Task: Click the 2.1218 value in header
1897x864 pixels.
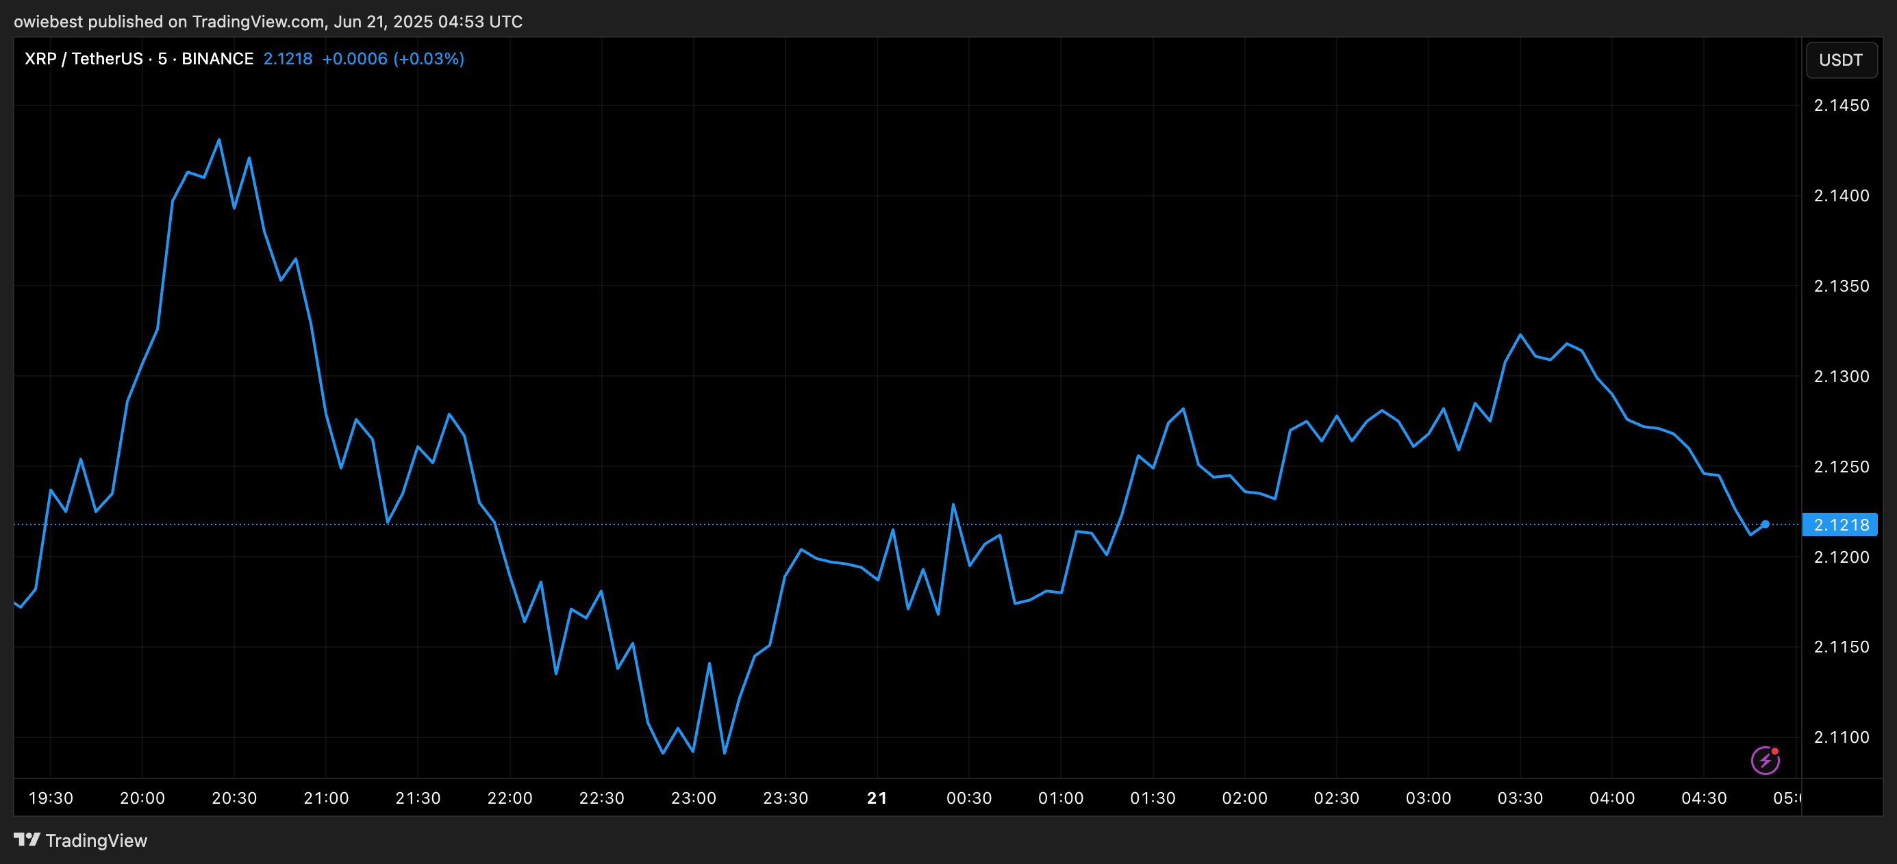Action: click(x=288, y=59)
